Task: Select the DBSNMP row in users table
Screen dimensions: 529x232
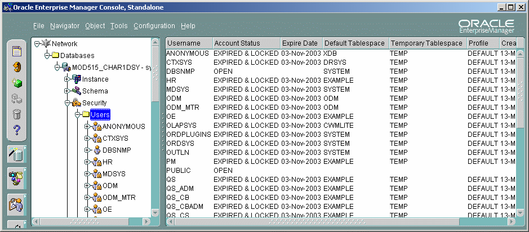Action: click(341, 72)
